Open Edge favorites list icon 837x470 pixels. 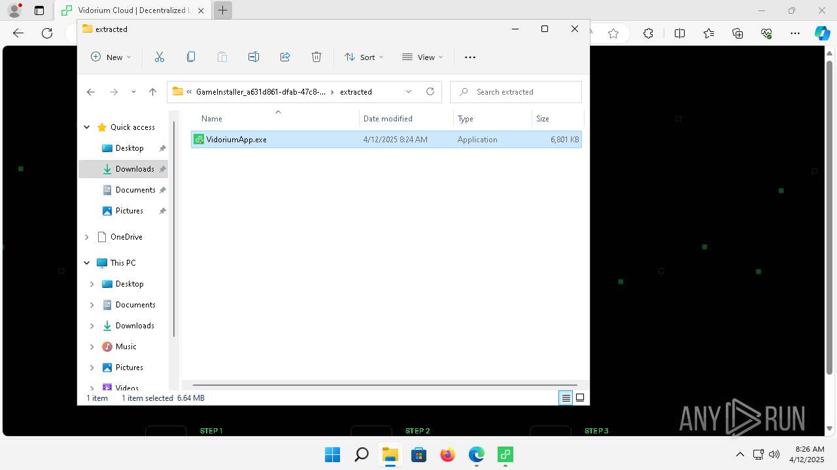(709, 33)
